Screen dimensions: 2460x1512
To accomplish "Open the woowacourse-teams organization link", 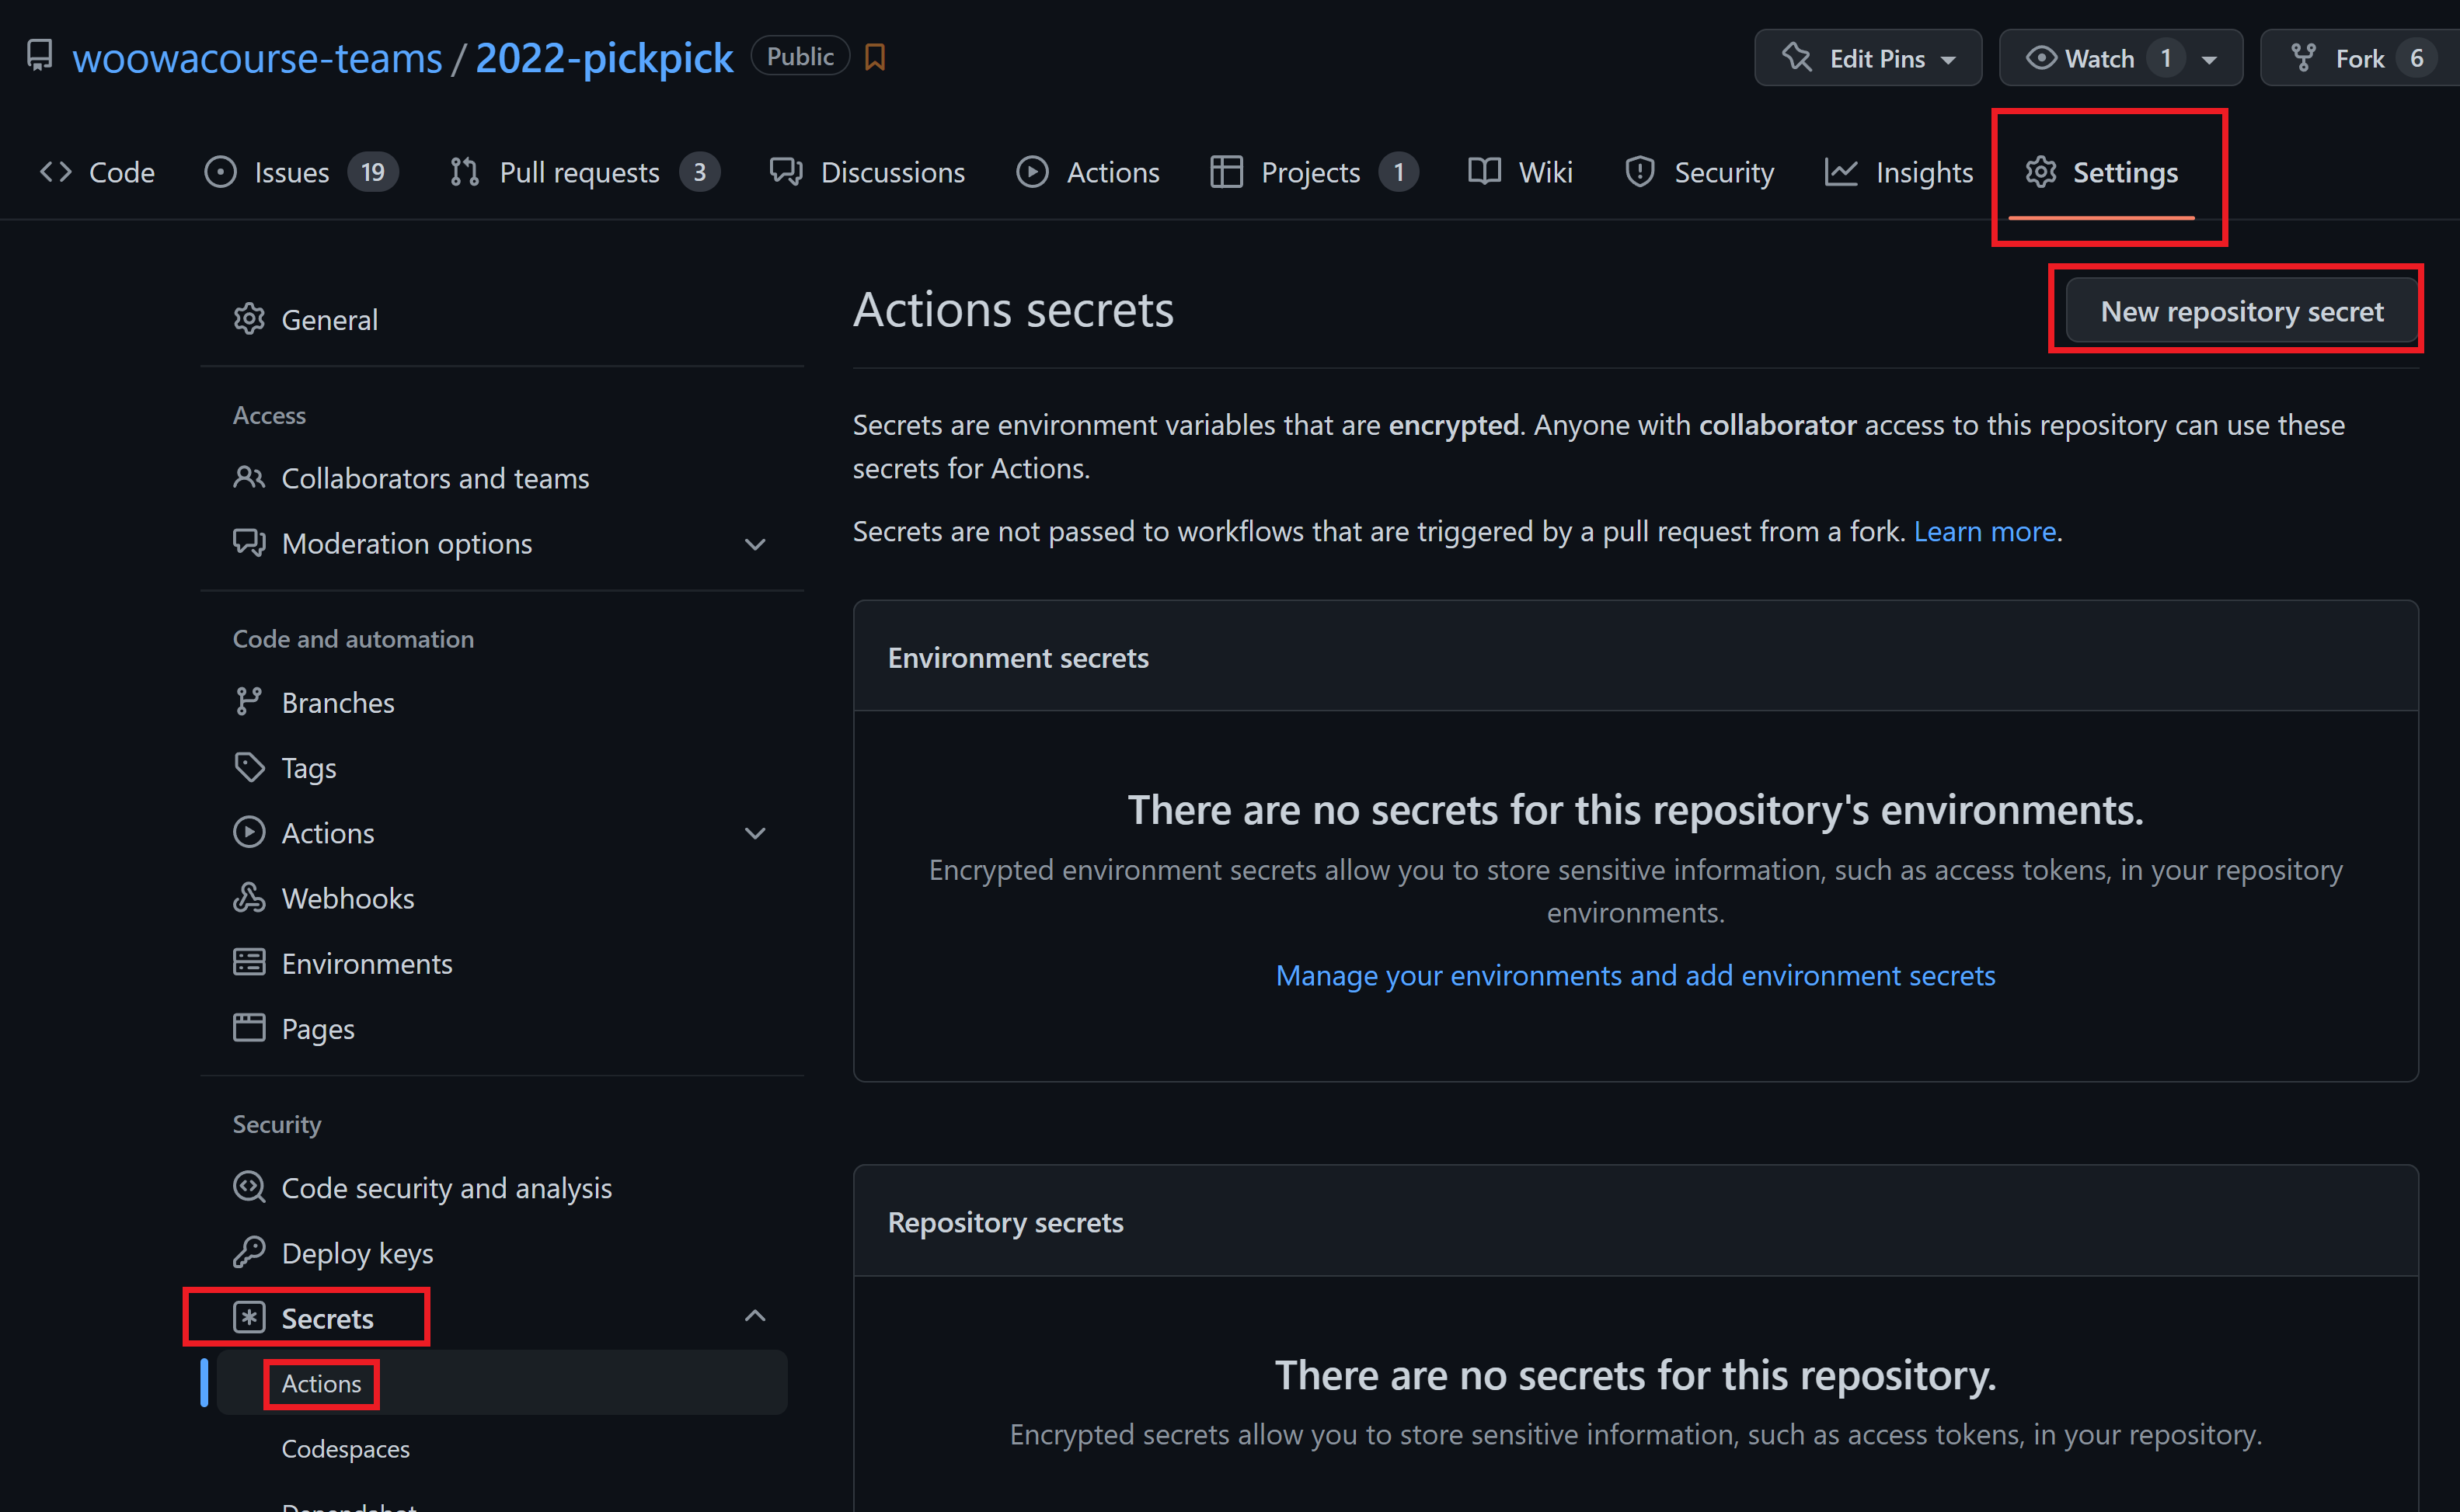I will 257,58.
